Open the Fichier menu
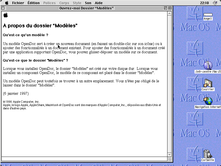Image resolution: width=221 pixels, height=166 pixels. 18,3
